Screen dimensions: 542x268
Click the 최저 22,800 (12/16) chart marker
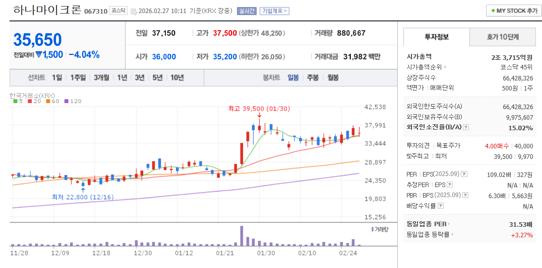[x=83, y=197]
